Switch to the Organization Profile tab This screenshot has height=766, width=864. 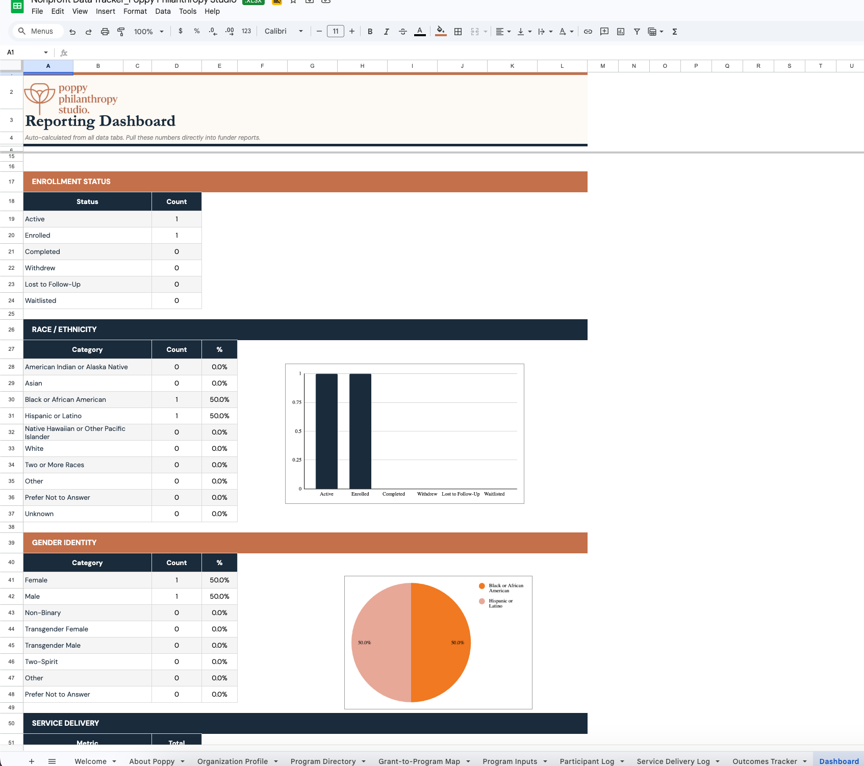[x=233, y=761]
